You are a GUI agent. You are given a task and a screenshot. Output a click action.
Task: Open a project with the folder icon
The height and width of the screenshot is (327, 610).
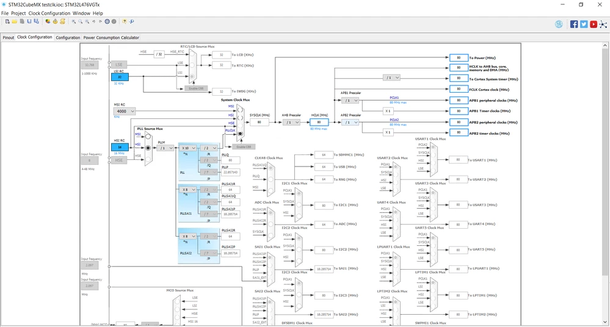coord(15,21)
